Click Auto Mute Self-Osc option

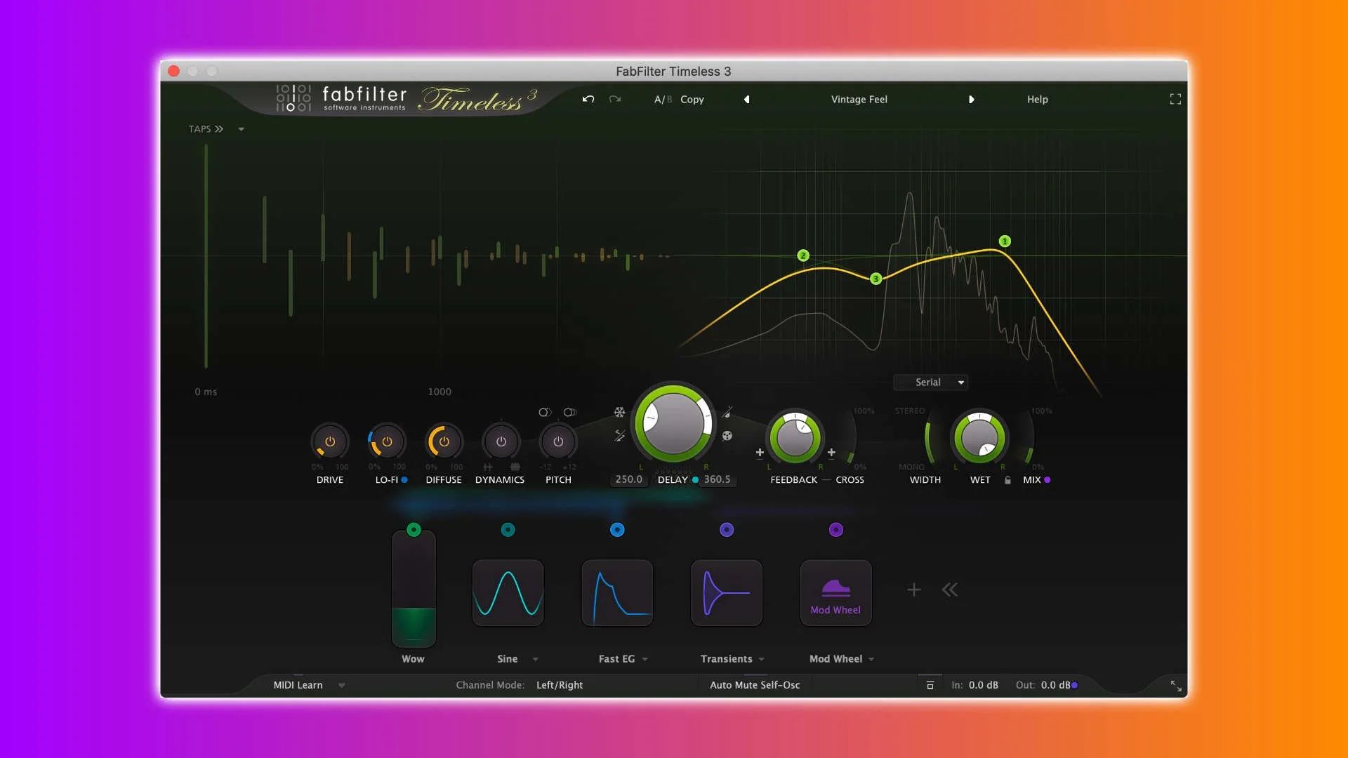(x=755, y=685)
